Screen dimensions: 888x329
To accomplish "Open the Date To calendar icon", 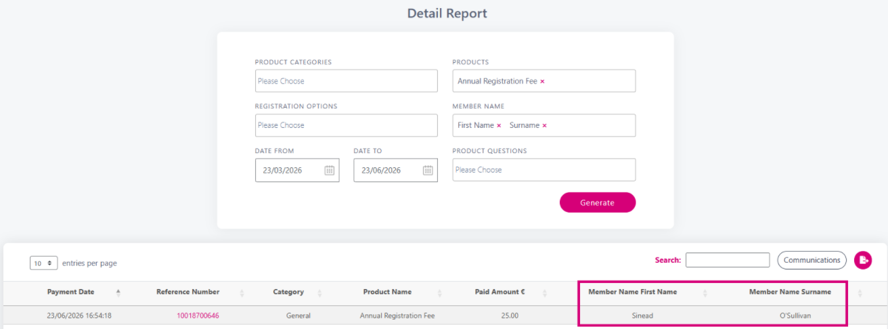I will [428, 171].
